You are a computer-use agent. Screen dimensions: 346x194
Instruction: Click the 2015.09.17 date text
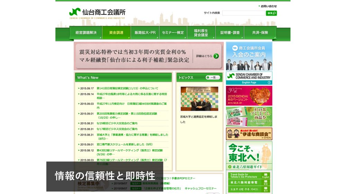tap(87, 88)
